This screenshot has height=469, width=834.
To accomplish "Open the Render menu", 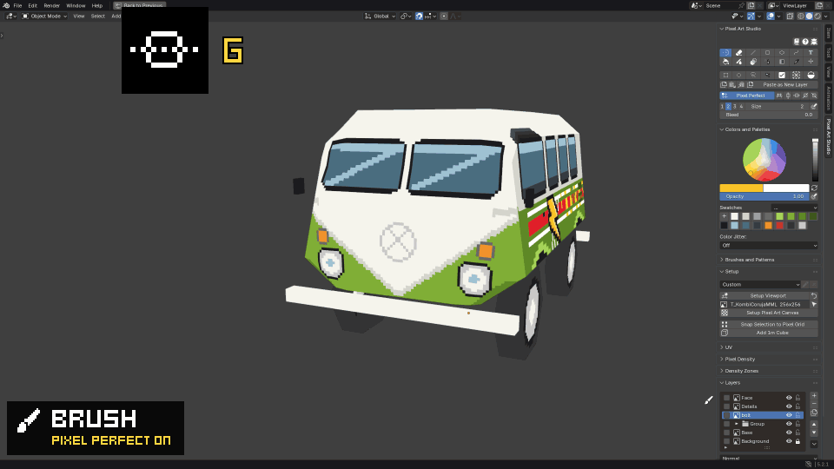I will point(51,5).
